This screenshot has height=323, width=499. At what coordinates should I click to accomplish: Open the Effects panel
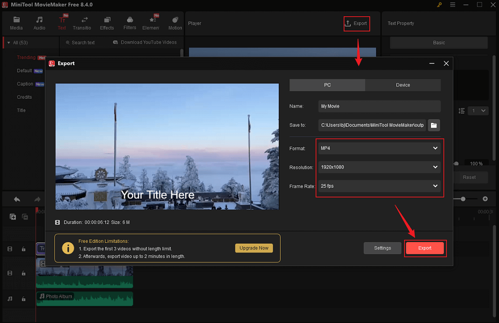point(107,22)
